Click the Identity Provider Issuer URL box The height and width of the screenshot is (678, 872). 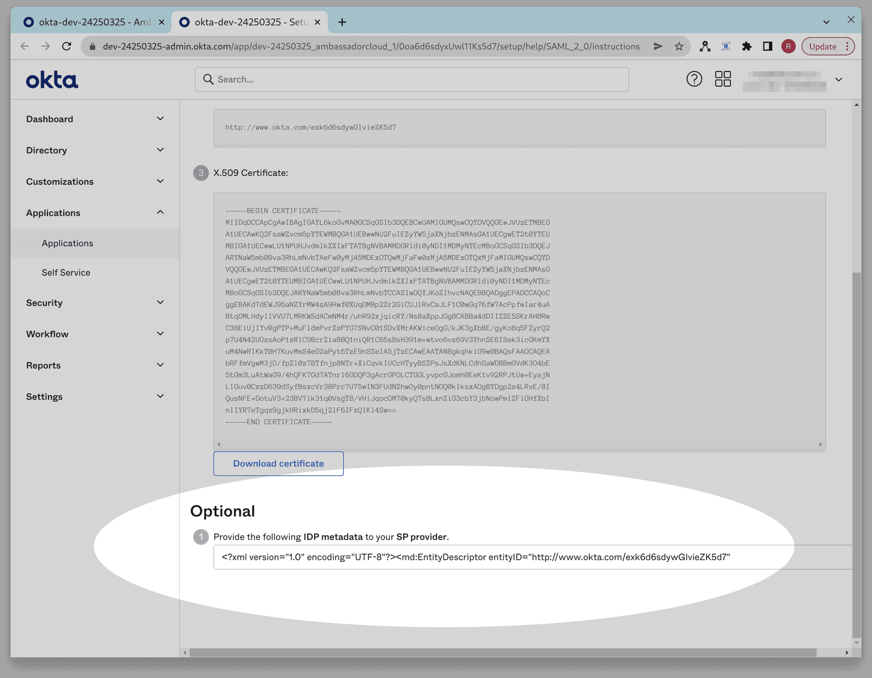click(519, 128)
